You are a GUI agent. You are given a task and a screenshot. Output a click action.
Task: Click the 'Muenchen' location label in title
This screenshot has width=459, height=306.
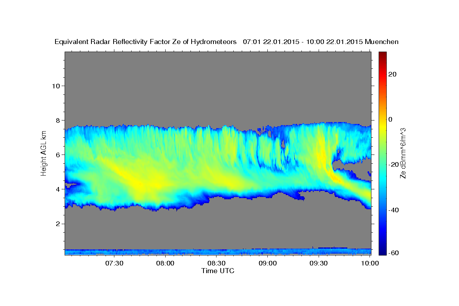click(382, 42)
